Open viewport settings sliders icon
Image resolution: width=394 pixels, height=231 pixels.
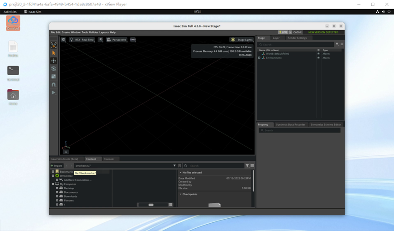[63, 40]
